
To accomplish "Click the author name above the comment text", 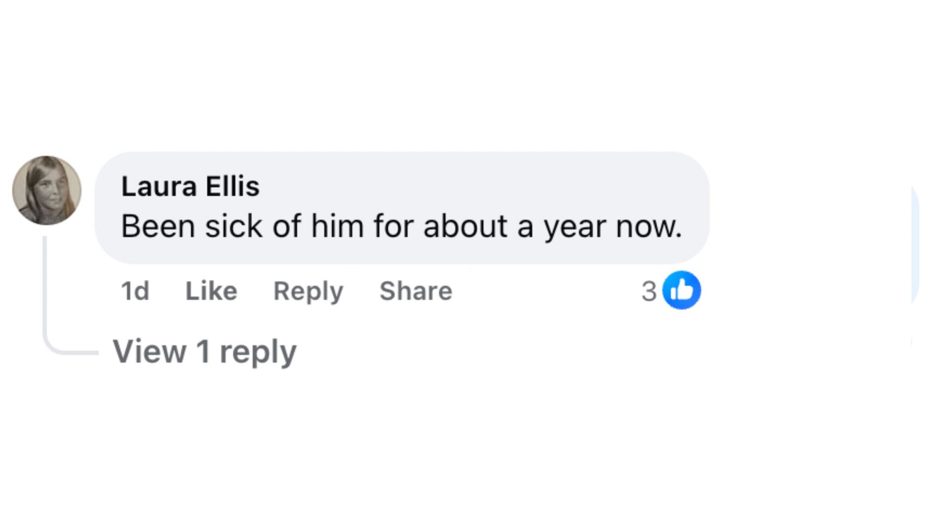I will point(190,186).
